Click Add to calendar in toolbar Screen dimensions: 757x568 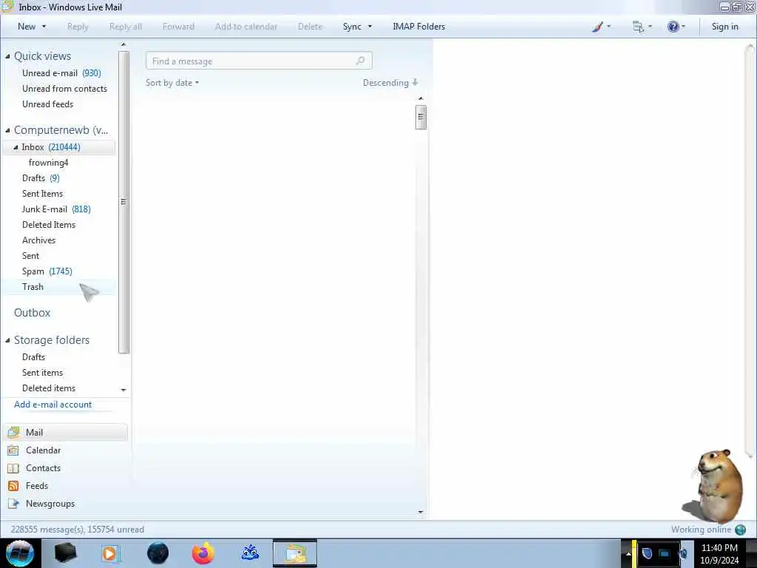tap(246, 27)
